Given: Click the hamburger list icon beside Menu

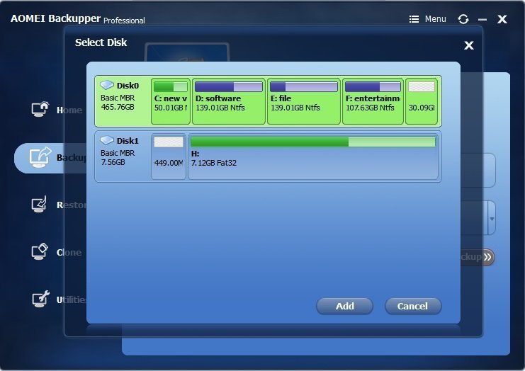Looking at the screenshot, I should [x=414, y=19].
